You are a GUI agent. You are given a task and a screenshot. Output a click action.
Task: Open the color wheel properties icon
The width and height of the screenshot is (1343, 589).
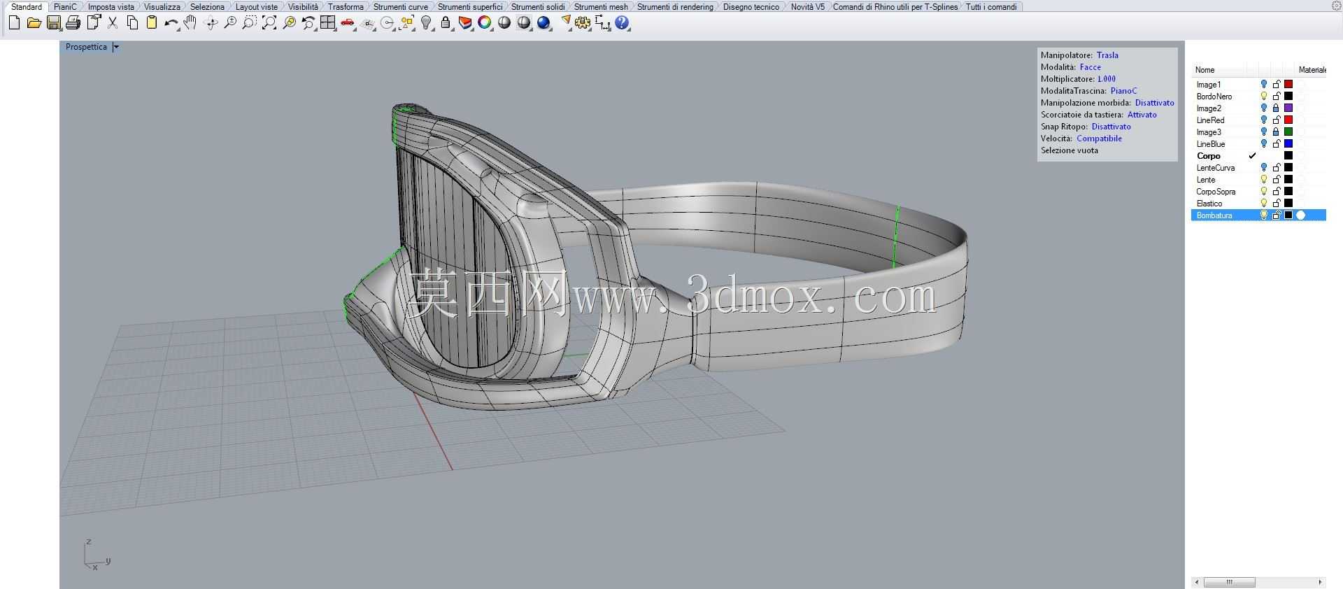coord(485,23)
